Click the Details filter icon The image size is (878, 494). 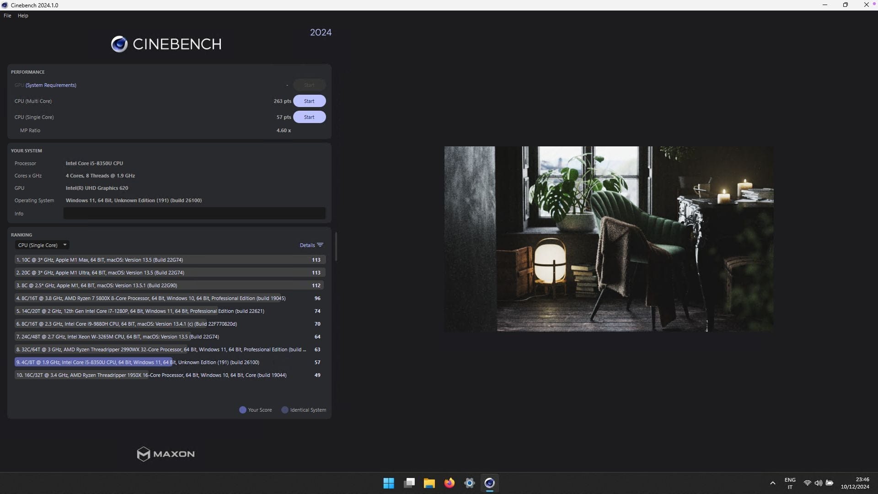(x=320, y=245)
